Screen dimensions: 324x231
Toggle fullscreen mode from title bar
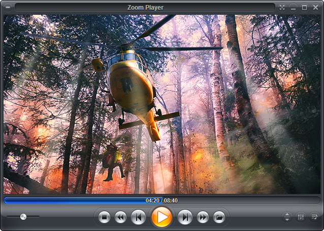point(282,7)
